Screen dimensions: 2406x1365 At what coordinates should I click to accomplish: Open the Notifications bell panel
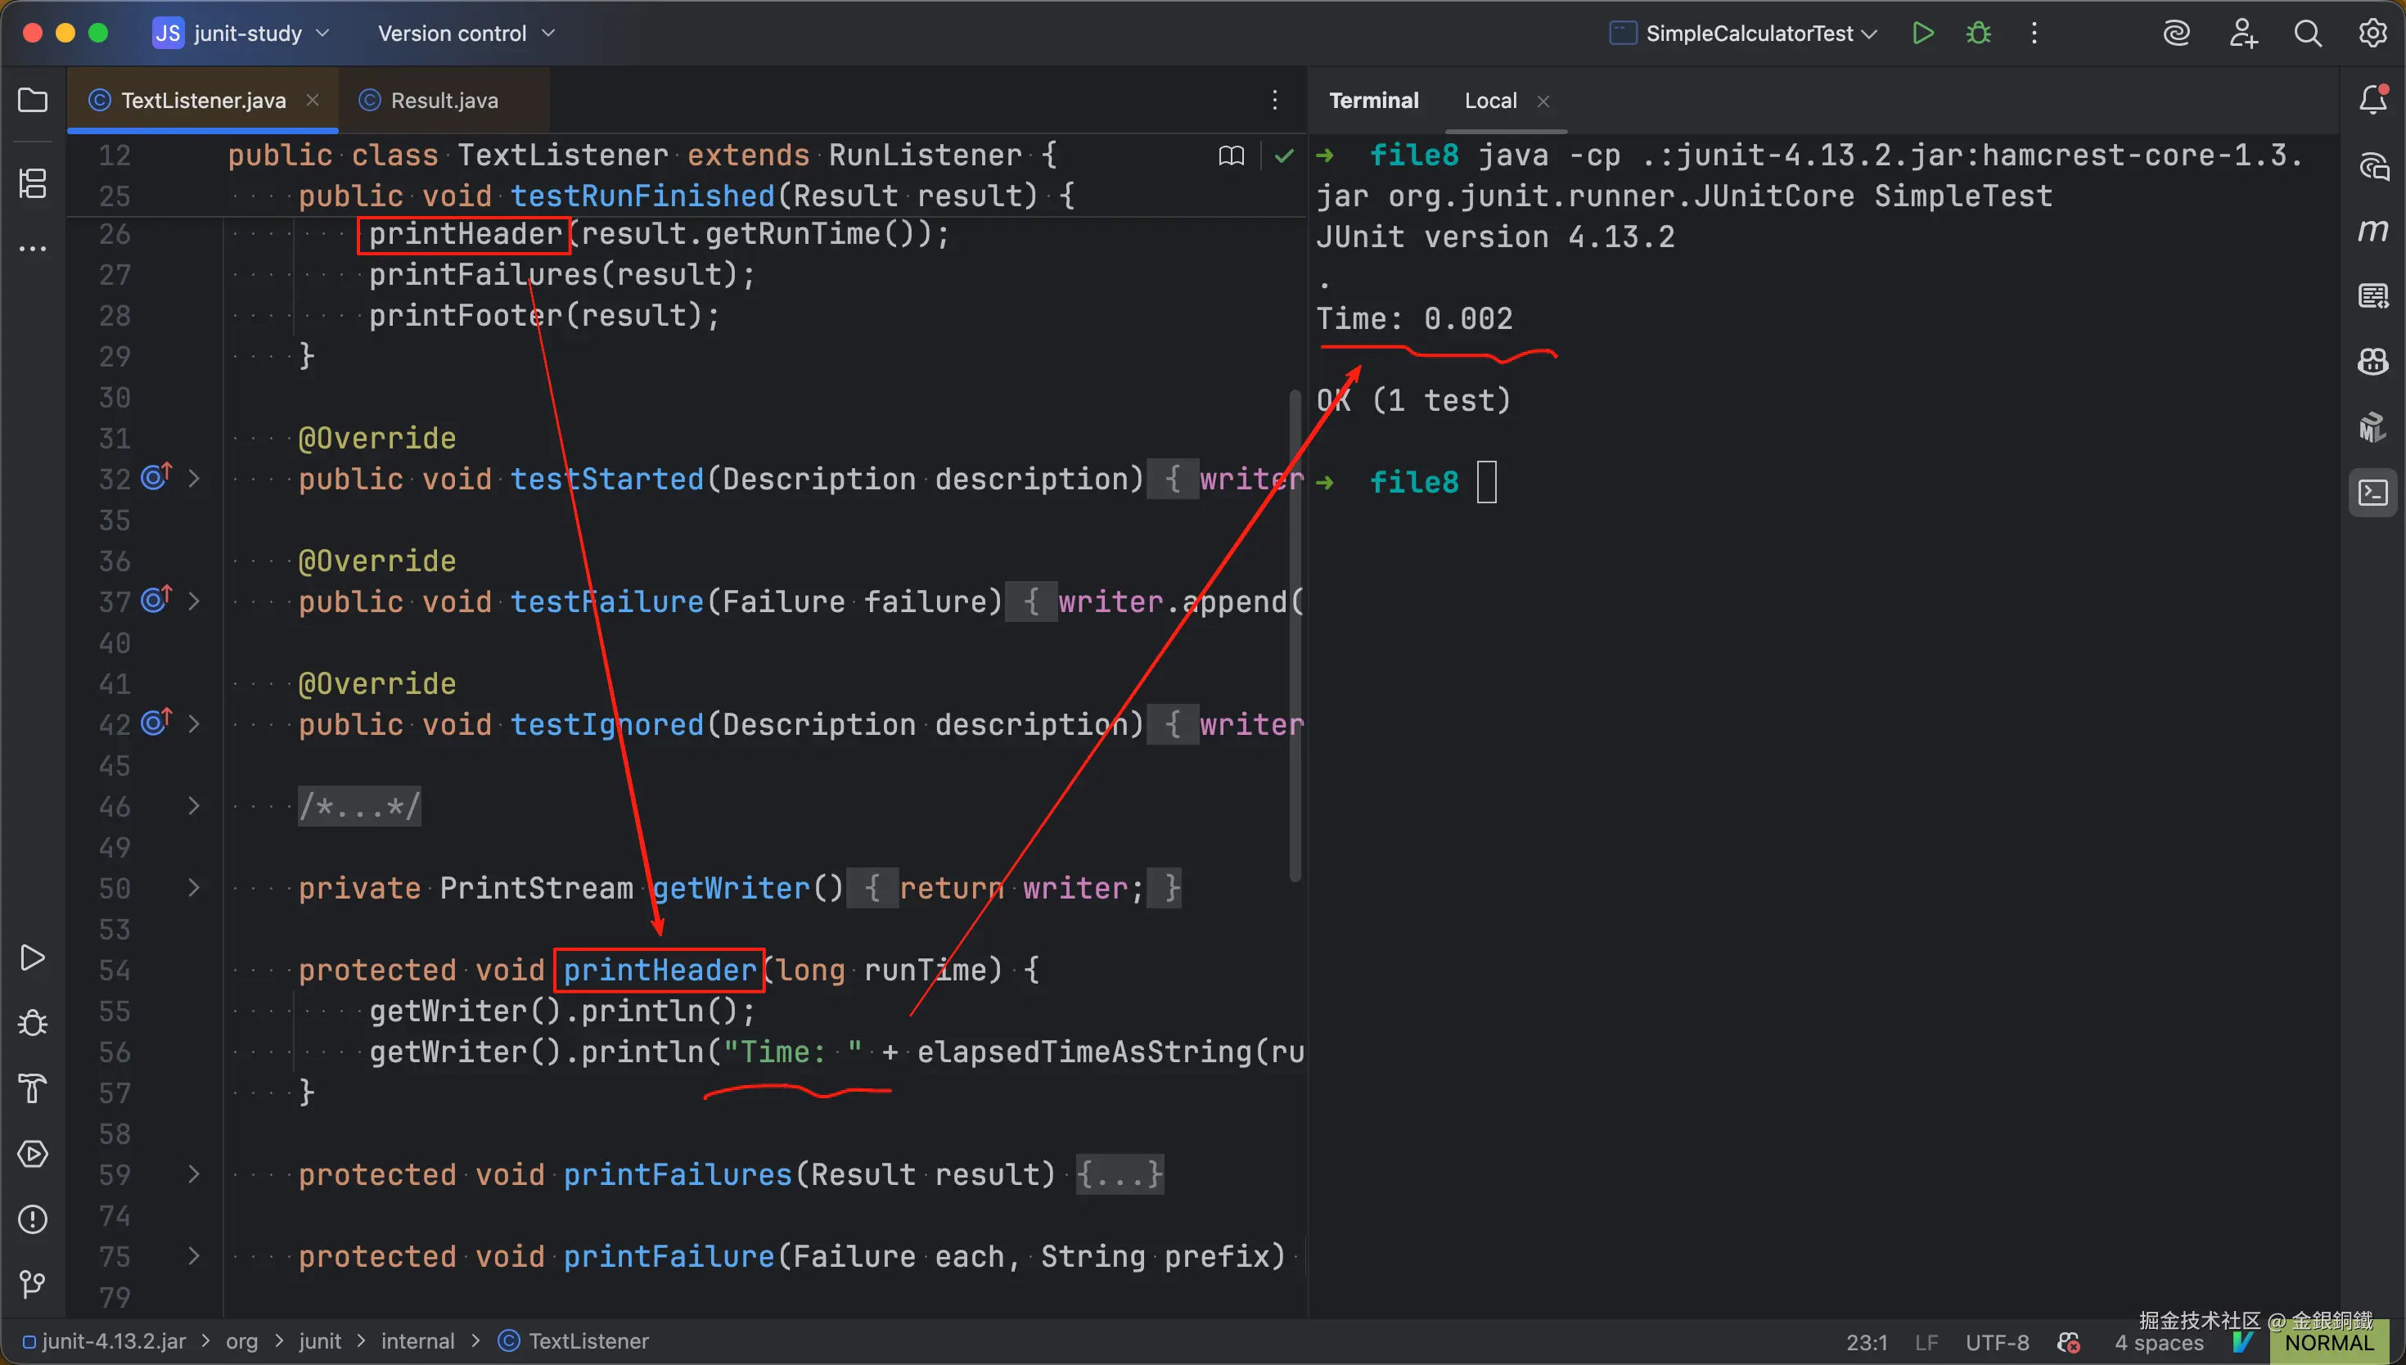(2372, 101)
